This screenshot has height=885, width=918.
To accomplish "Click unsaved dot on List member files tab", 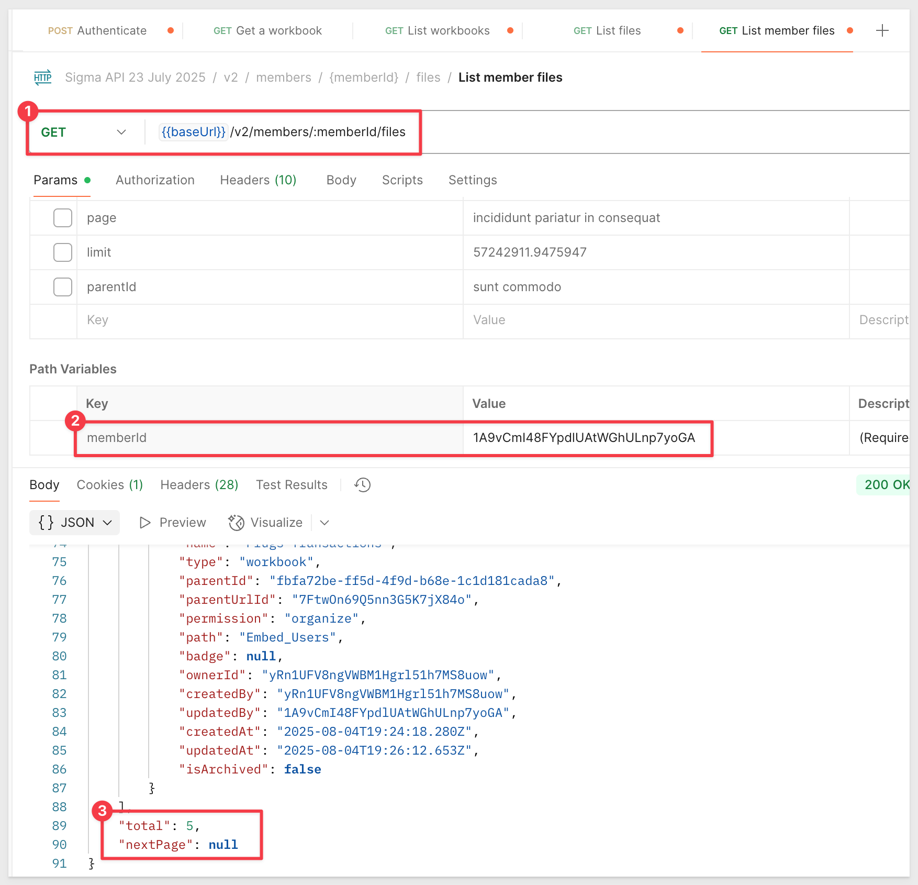I will coord(850,31).
